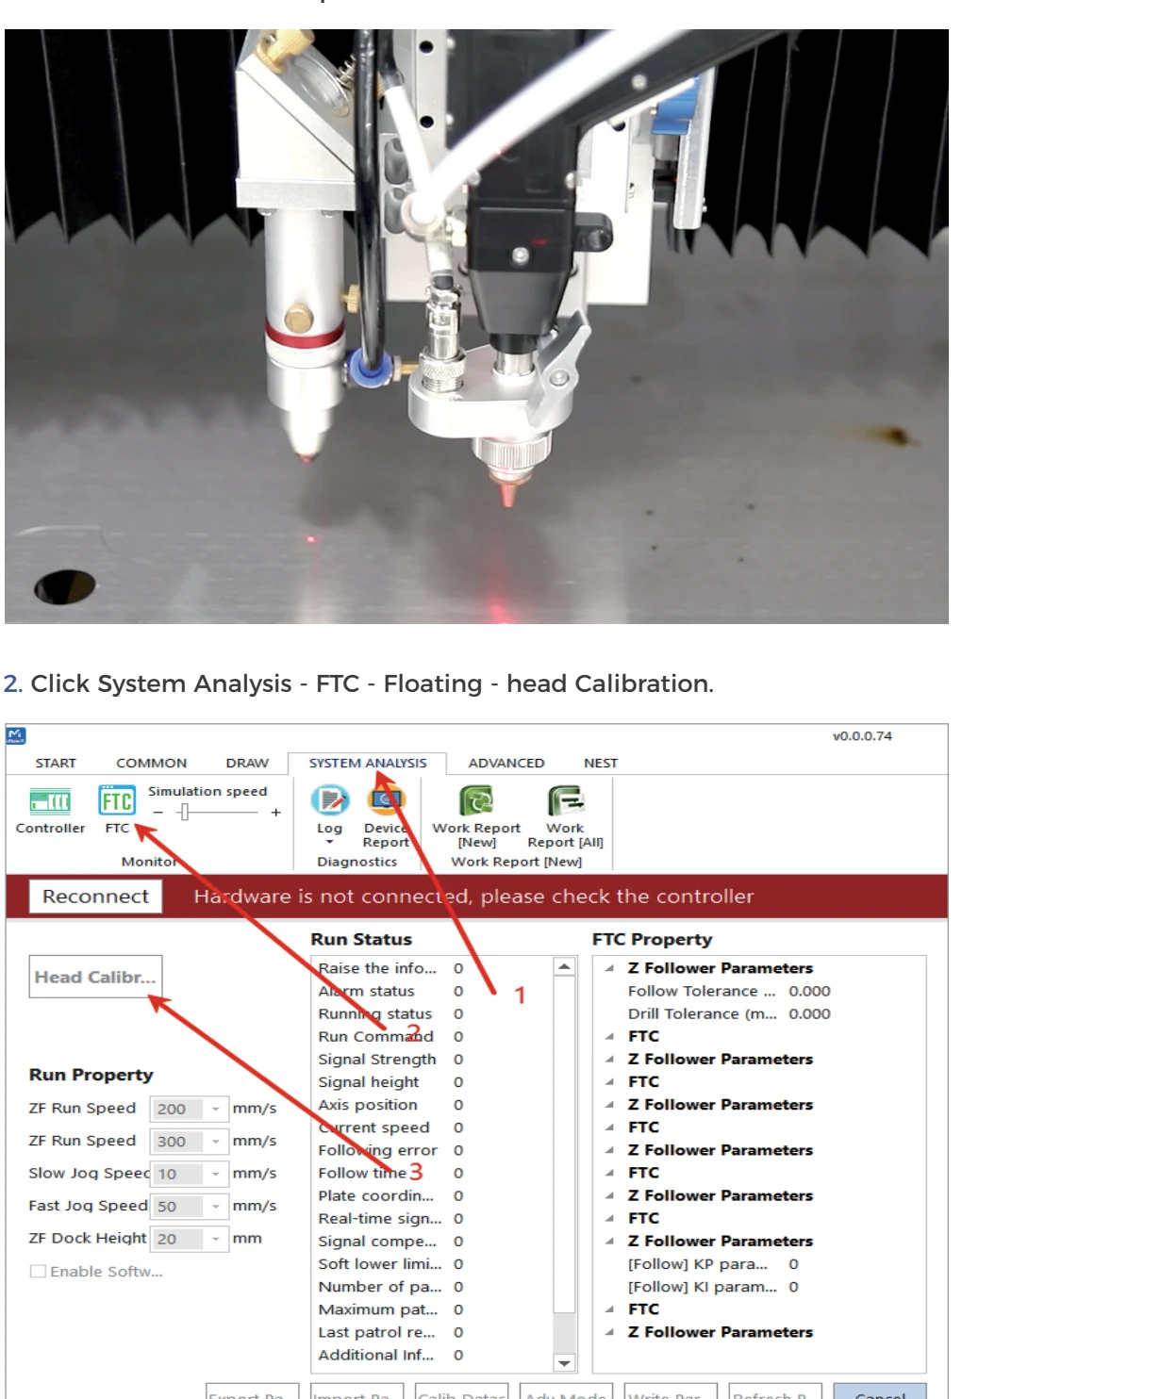Image resolution: width=1161 pixels, height=1399 pixels.
Task: Switch to the DRAW tab
Action: pos(247,763)
